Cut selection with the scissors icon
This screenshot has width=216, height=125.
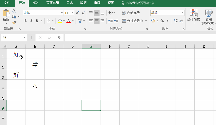[x=14, y=11]
